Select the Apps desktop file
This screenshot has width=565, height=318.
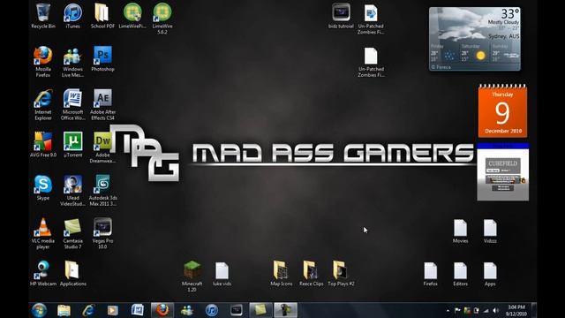pos(490,273)
